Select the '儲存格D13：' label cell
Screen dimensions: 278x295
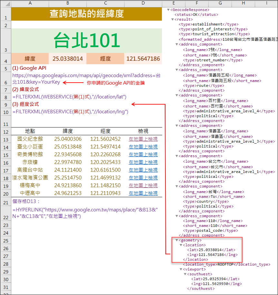(x=26, y=201)
